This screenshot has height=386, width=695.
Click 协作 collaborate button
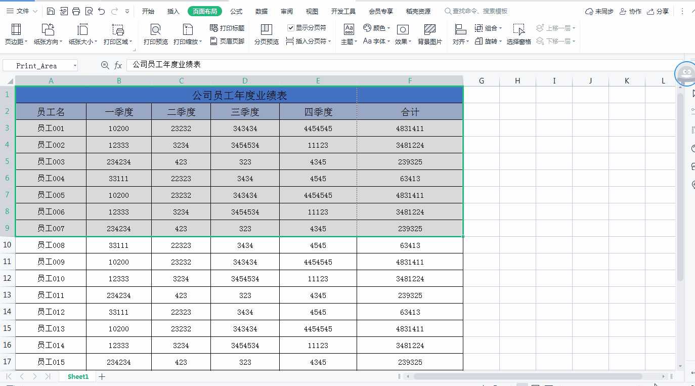[630, 11]
